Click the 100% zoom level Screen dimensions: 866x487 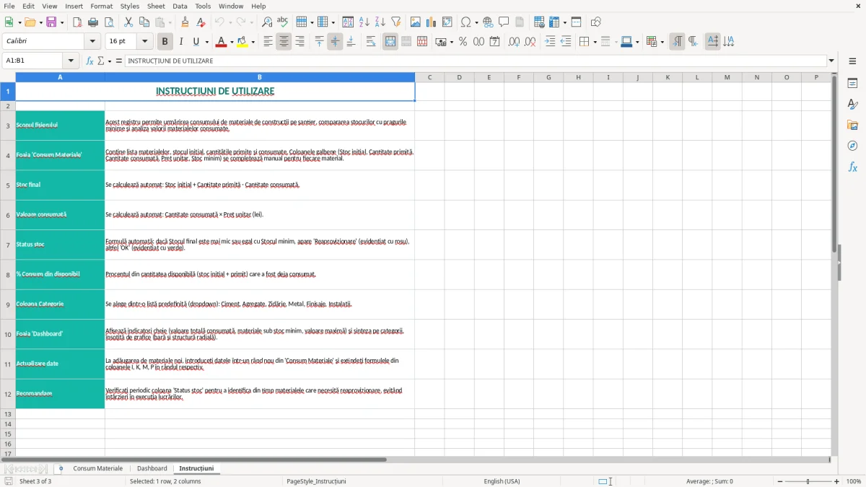854,481
